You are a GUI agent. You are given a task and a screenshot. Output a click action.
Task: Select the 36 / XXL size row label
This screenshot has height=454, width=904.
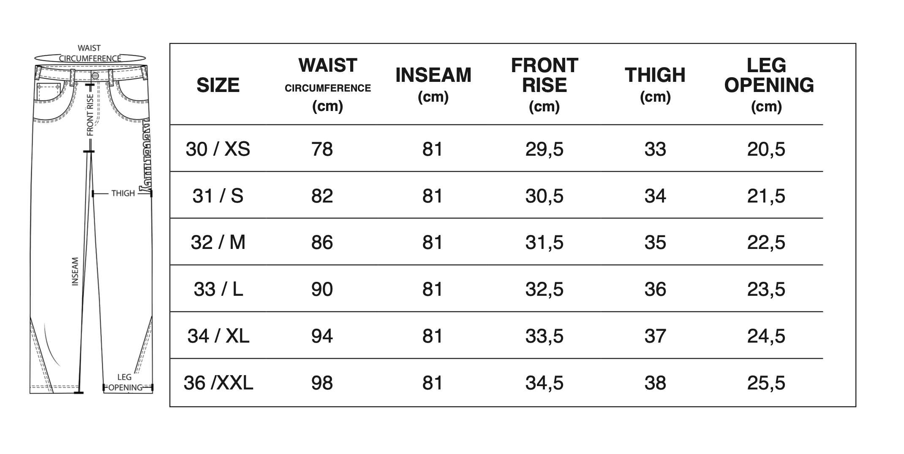[218, 383]
